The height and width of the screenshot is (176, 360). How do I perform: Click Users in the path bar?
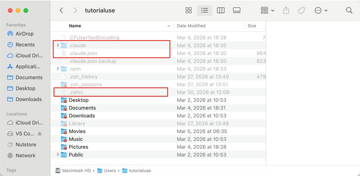(110, 171)
